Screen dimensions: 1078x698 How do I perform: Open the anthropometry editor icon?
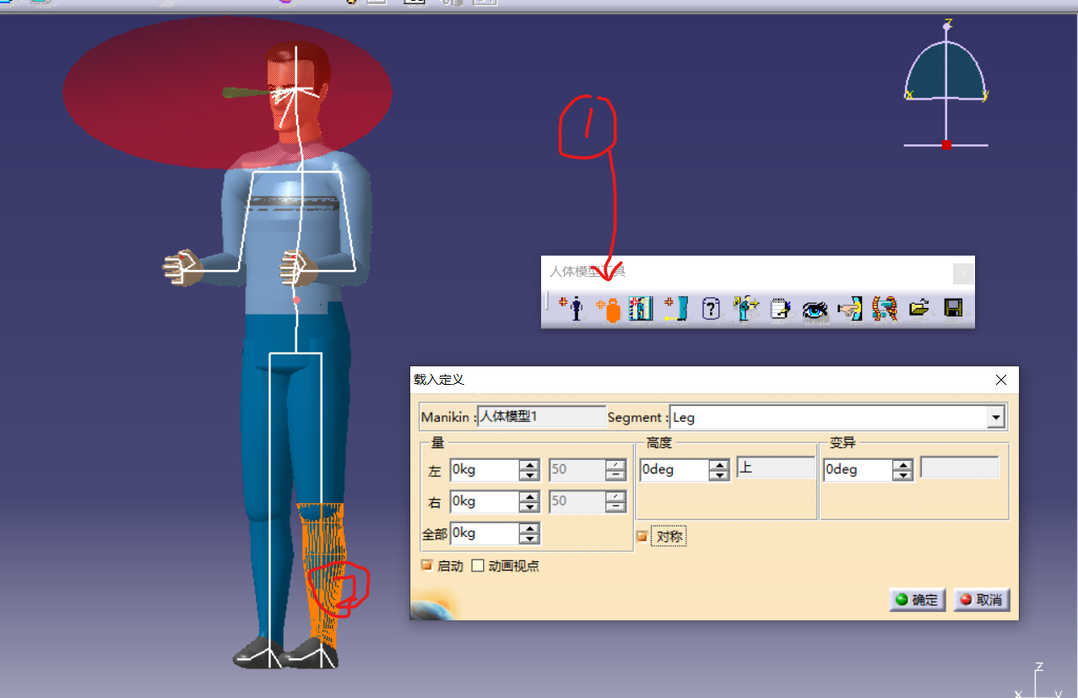pyautogui.click(x=641, y=308)
